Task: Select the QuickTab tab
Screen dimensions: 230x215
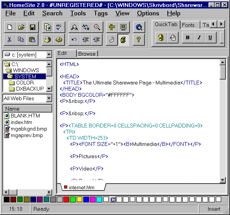Action: (166, 24)
